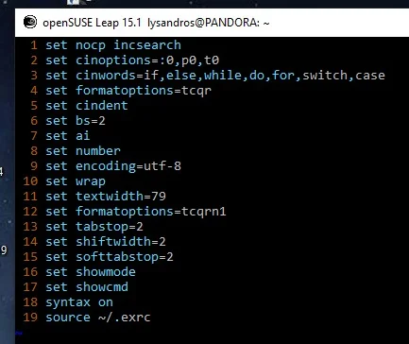409x344 pixels.
Task: Click the '~/.exrc' path on line 19
Action: click(125, 318)
